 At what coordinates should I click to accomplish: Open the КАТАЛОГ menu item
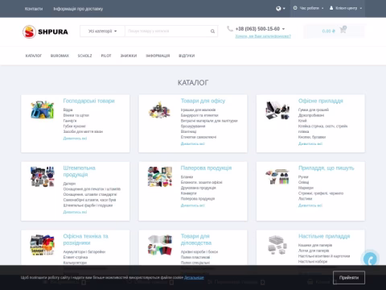34,56
